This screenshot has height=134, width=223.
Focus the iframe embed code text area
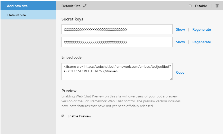point(117,72)
